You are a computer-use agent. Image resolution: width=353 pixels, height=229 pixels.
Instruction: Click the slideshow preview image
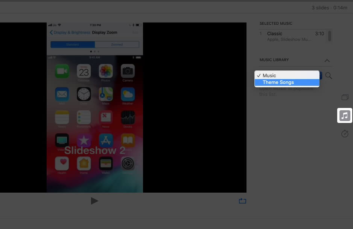point(95,108)
